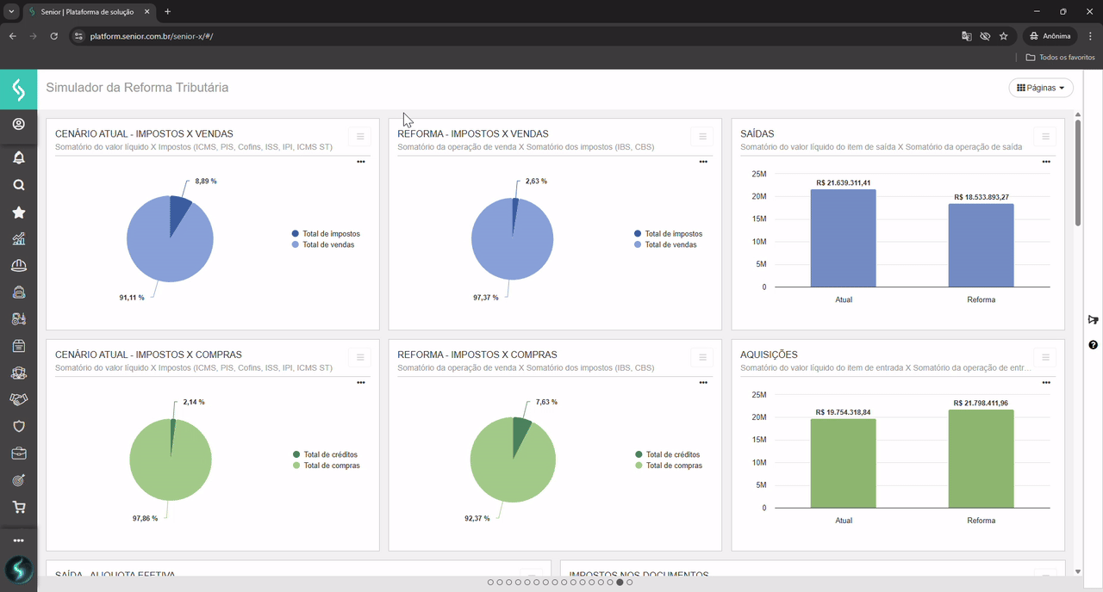Click the 'Todos os favoritos' bookmarks folder
1103x592 pixels.
pos(1060,58)
